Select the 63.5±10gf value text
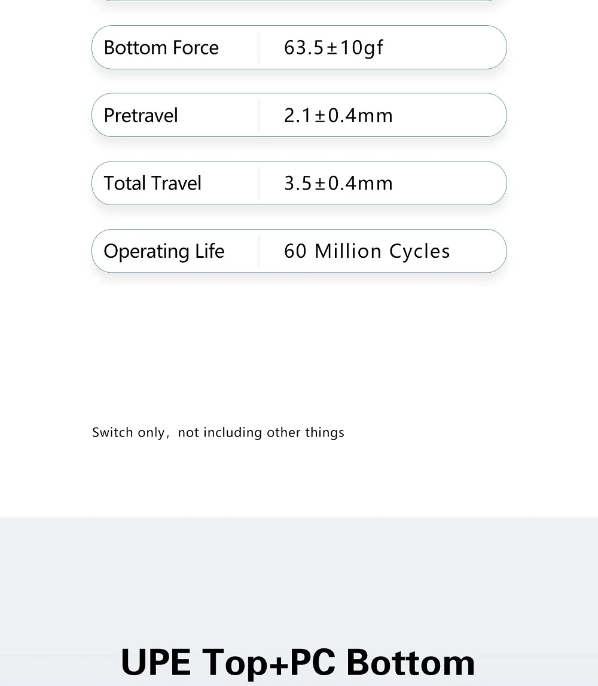598x686 pixels. [333, 48]
